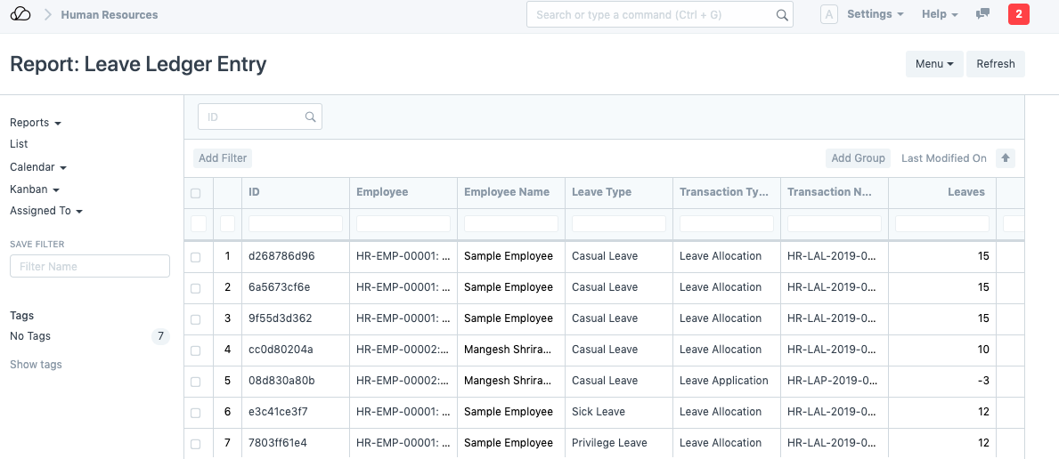Open the chat messages icon
This screenshot has width=1059, height=459.
coord(983,14)
